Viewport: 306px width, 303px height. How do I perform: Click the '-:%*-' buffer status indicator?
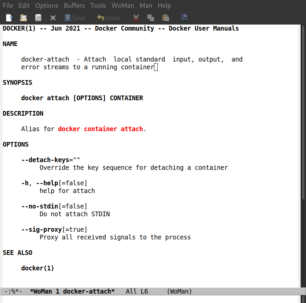[x=13, y=292]
